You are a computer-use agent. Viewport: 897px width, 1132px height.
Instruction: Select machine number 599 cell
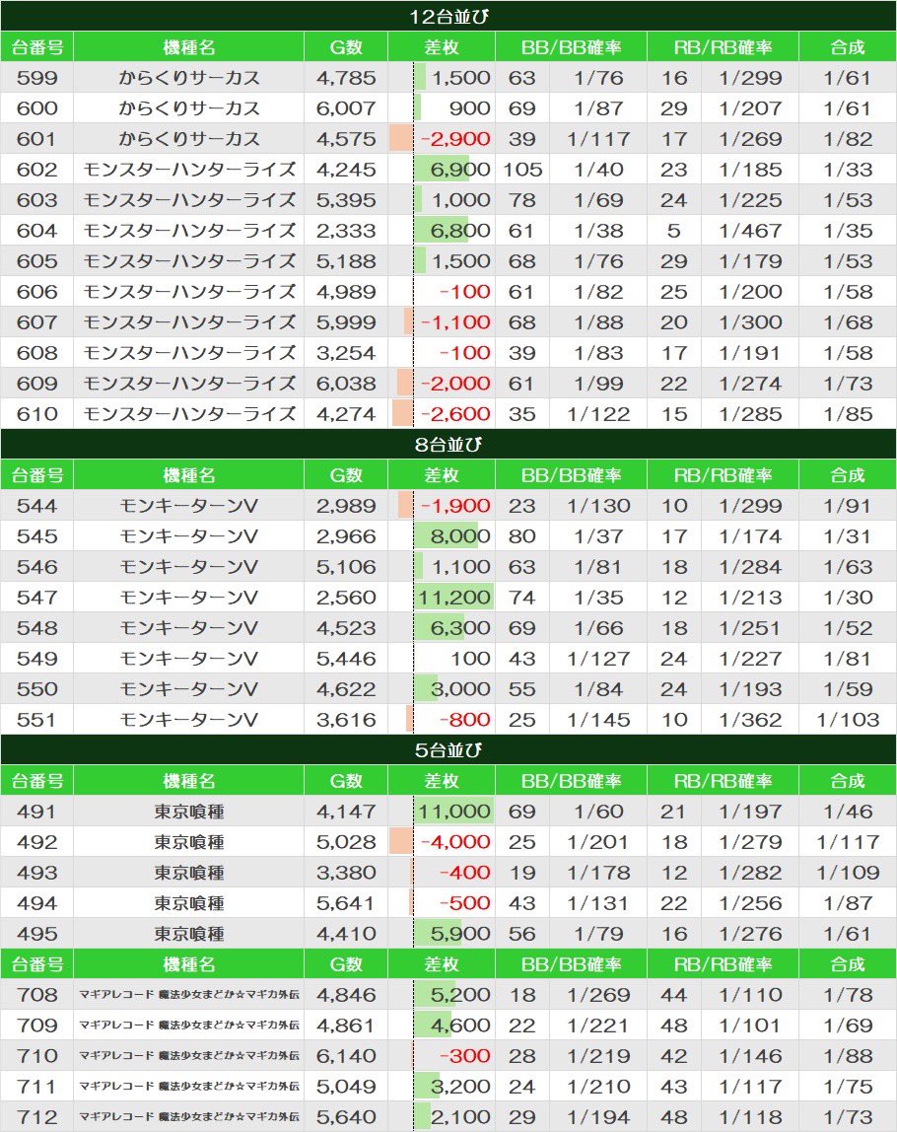pos(36,77)
